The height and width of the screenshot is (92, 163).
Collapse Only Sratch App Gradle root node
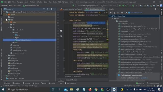tap(110, 16)
